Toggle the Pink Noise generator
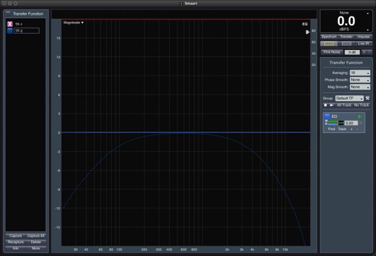 [331, 52]
